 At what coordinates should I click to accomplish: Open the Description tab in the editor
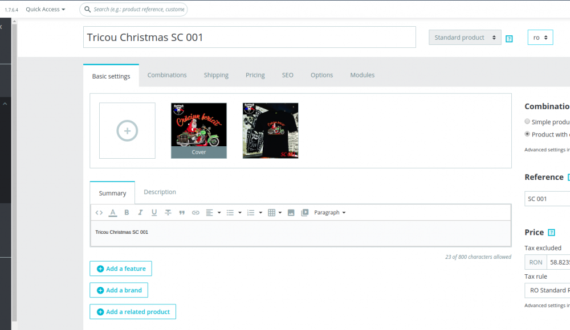[x=159, y=192]
